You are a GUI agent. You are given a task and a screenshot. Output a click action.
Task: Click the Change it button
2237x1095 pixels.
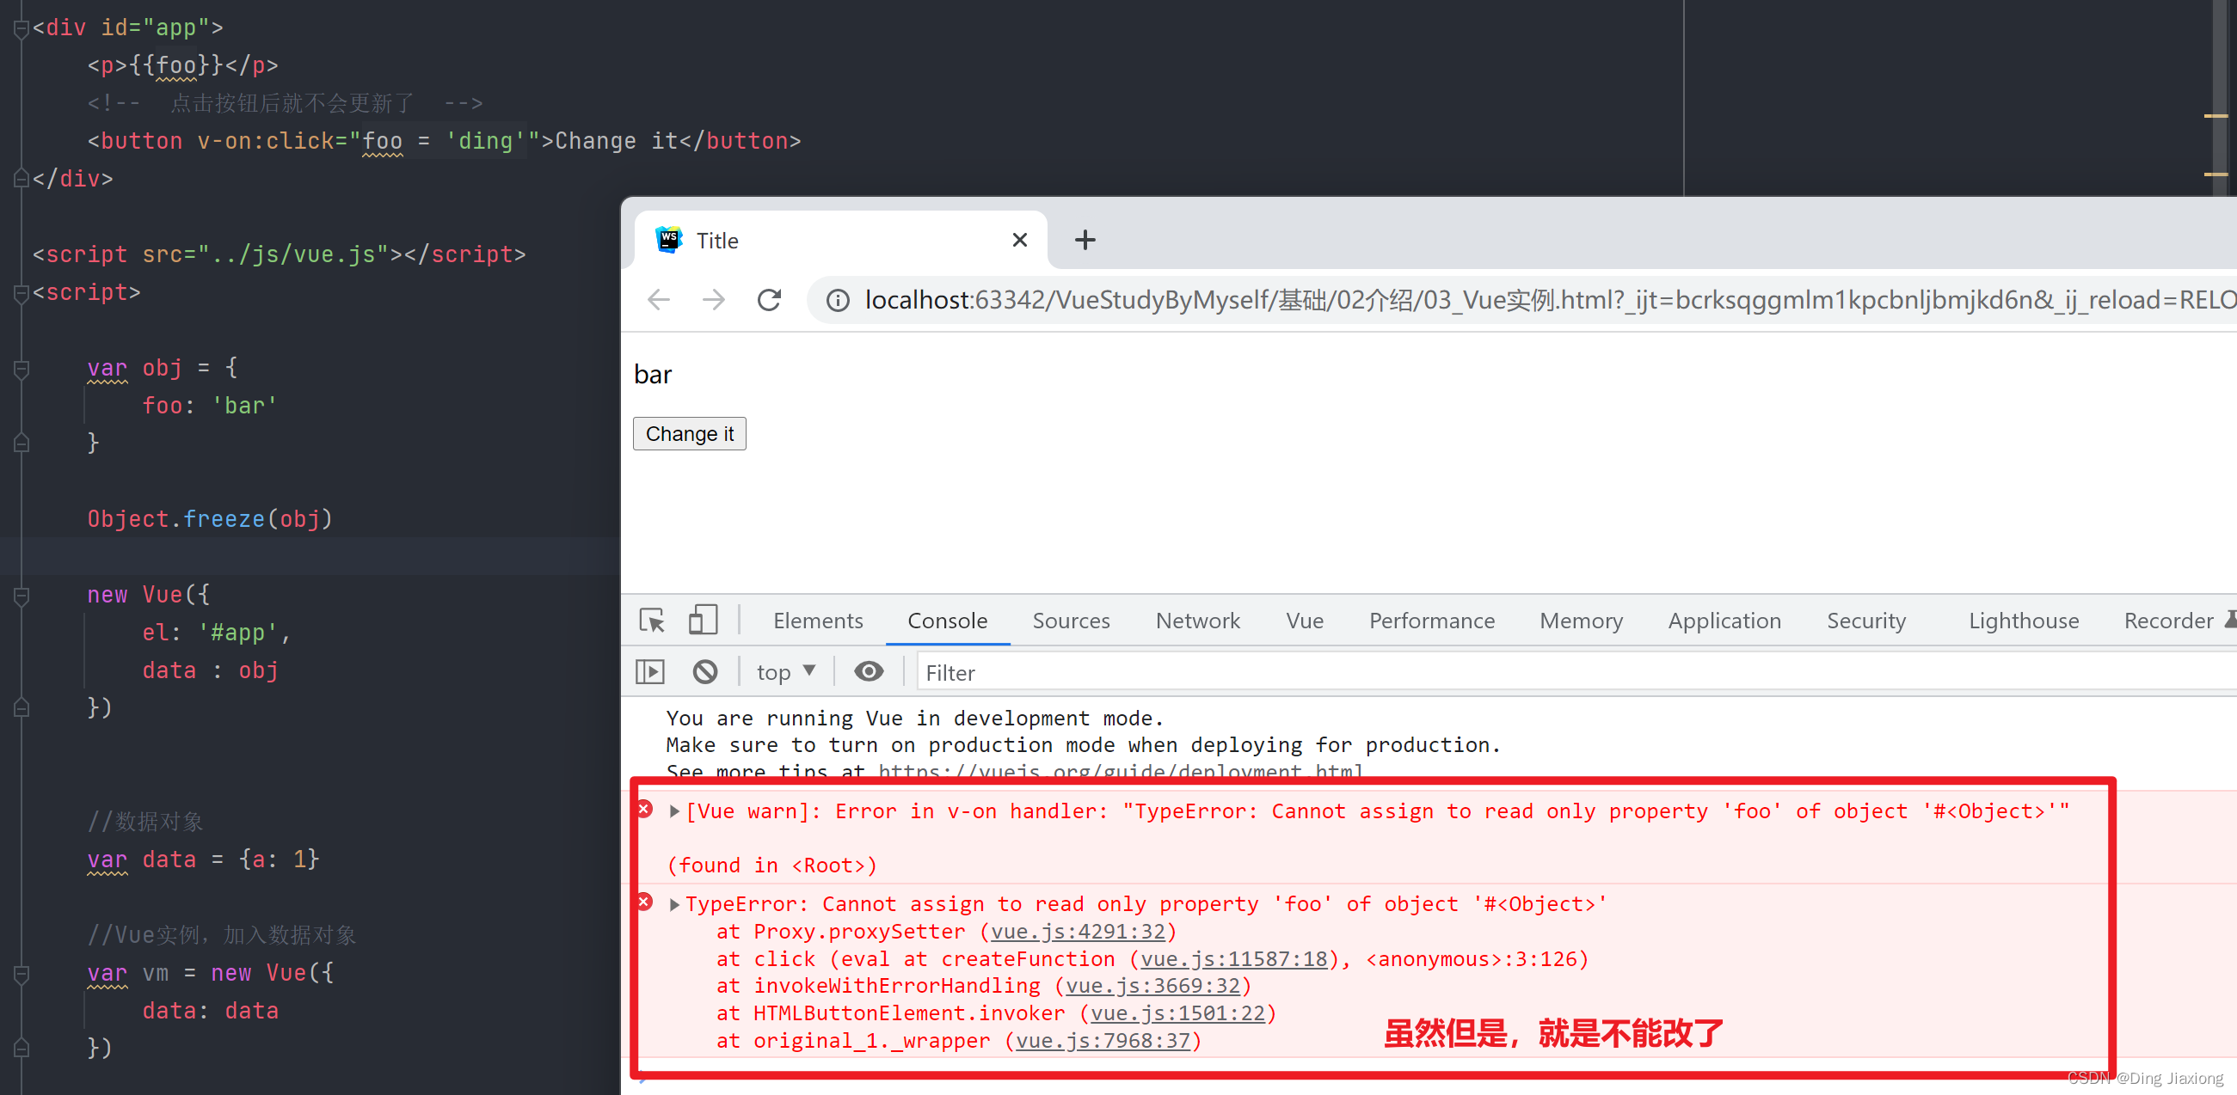(x=690, y=434)
